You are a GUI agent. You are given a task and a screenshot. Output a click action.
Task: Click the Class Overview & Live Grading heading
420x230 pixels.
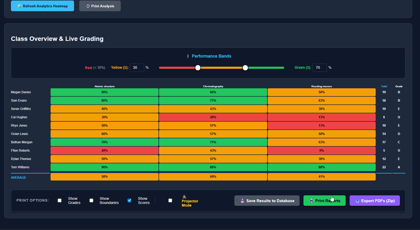(57, 39)
